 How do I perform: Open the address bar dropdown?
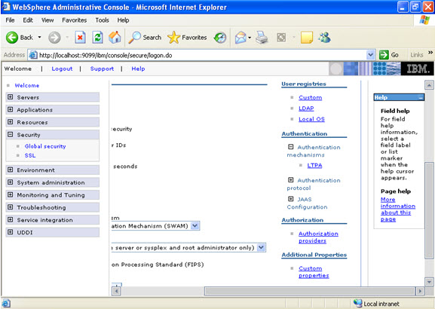click(x=370, y=55)
